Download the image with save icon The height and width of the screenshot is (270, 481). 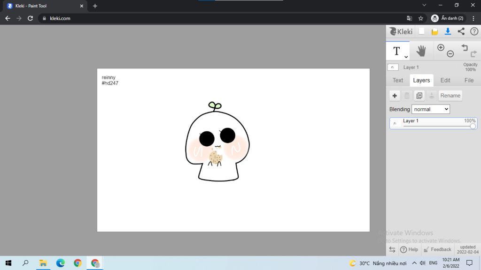click(x=448, y=31)
